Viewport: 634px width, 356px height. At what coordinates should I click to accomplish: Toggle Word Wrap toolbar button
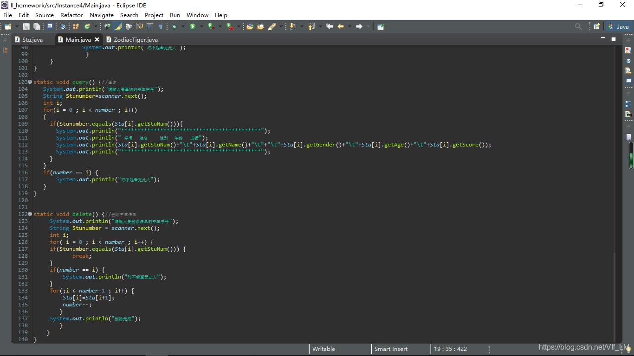139,26
